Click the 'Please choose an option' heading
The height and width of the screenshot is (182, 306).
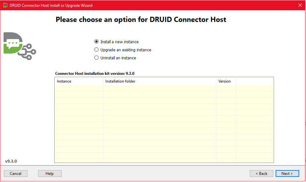pos(141,19)
